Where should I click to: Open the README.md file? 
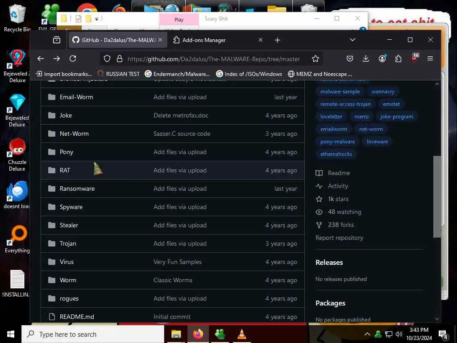tap(77, 317)
